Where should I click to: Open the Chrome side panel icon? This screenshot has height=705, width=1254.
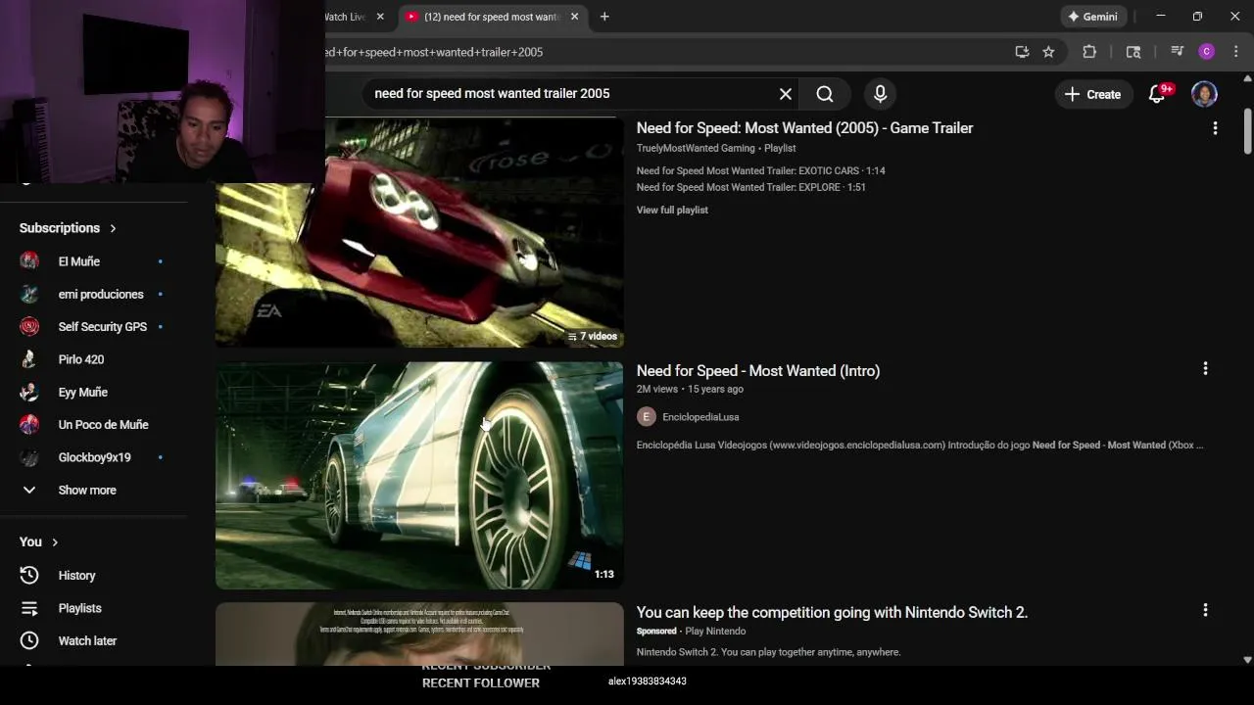point(1133,52)
